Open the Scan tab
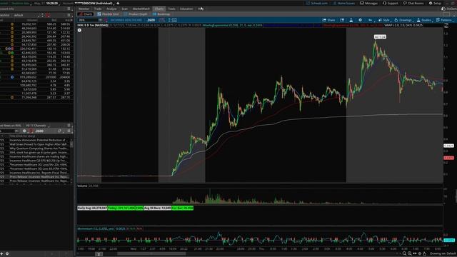Image resolution: width=457 pixels, height=257 pixels. point(125,9)
